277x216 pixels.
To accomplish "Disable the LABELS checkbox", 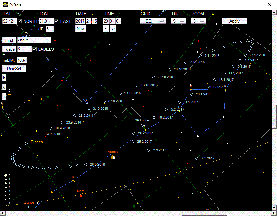I will [x=35, y=49].
